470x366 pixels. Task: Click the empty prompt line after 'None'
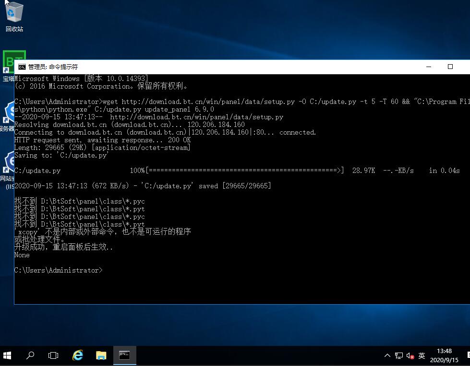coord(59,270)
